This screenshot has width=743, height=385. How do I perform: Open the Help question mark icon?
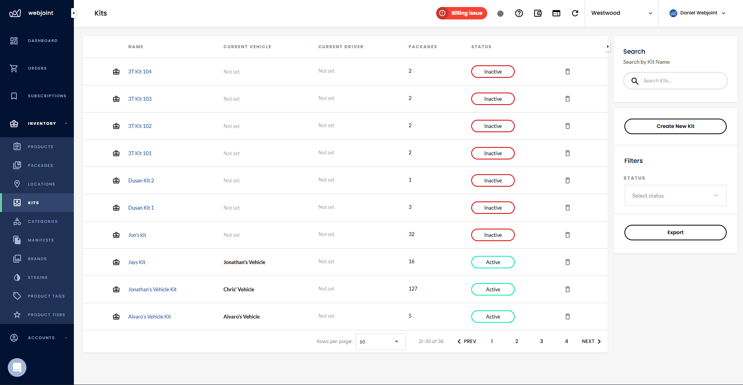pos(519,13)
